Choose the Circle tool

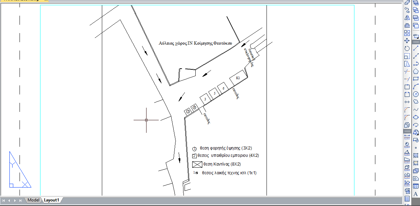(x=415, y=94)
